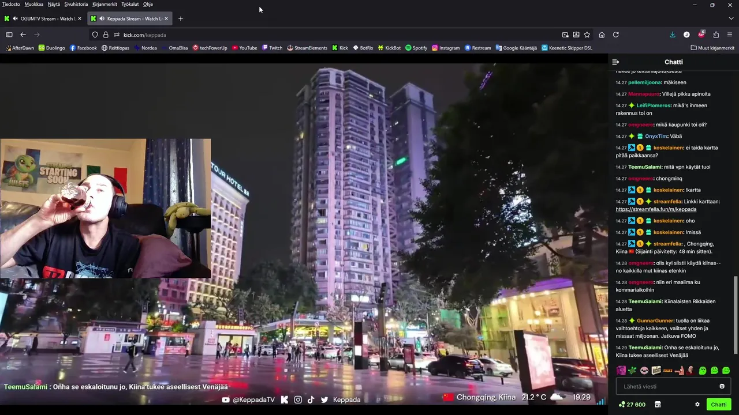
Task: Open tracking protection shield icon
Action: pyautogui.click(x=95, y=35)
